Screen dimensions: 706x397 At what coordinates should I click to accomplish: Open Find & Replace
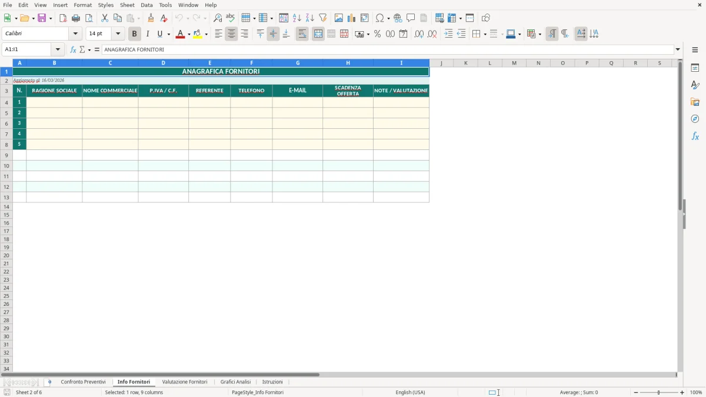[x=218, y=18]
